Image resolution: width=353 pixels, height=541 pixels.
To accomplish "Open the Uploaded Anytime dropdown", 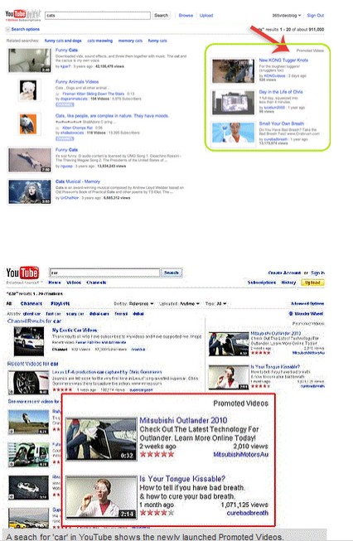I will [x=179, y=303].
